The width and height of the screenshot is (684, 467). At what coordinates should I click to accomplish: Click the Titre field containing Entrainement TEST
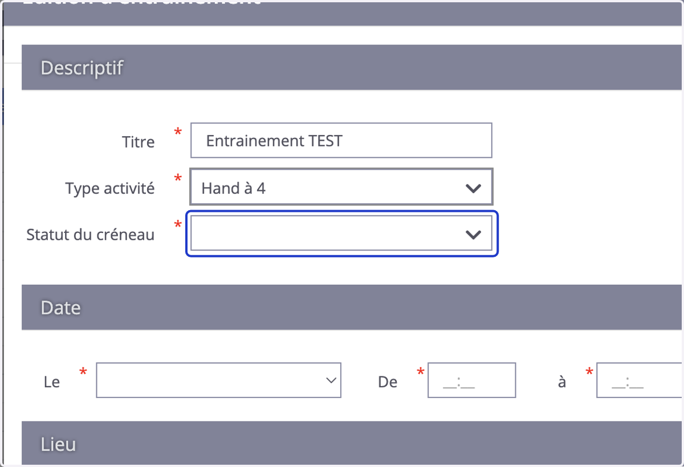pos(341,140)
